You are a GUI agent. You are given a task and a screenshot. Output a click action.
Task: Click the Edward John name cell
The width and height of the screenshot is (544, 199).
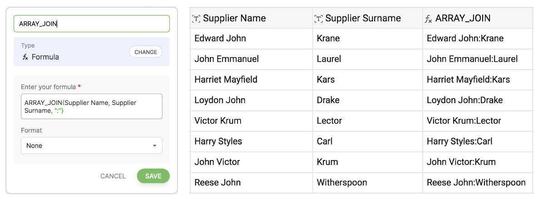(x=220, y=39)
